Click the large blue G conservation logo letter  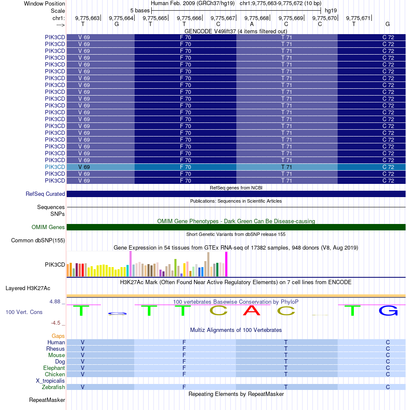(x=388, y=311)
